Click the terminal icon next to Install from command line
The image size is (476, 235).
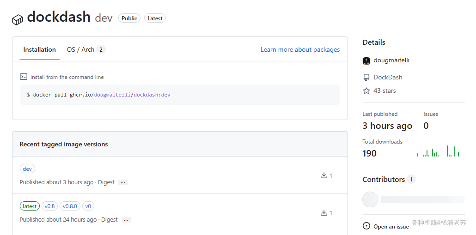pos(24,77)
